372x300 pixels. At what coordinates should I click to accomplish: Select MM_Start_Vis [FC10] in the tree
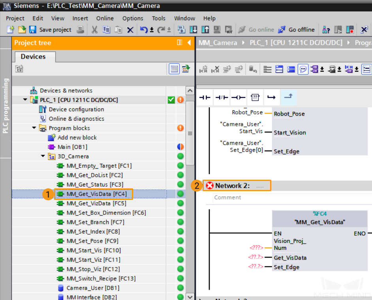point(94,250)
